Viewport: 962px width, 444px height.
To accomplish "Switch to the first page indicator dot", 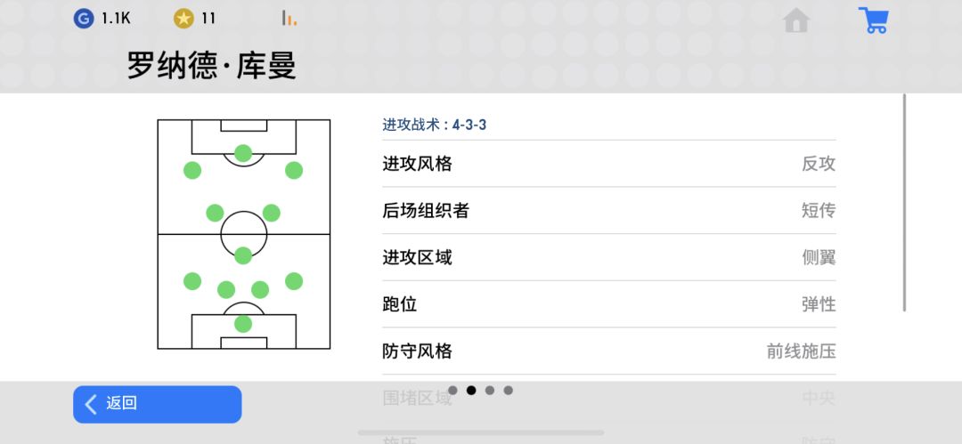I will (452, 390).
